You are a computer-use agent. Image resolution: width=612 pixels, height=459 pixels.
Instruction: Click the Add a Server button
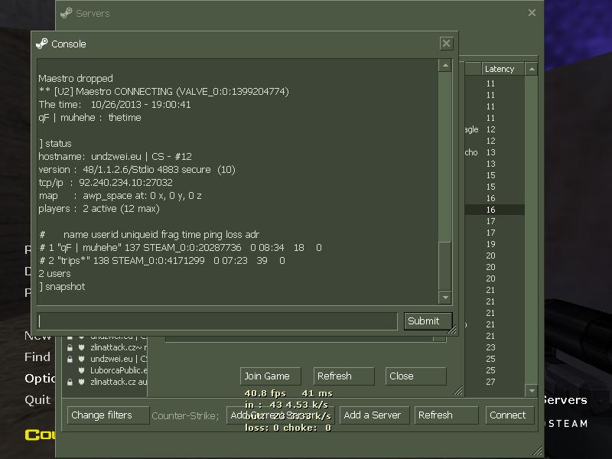tap(374, 415)
